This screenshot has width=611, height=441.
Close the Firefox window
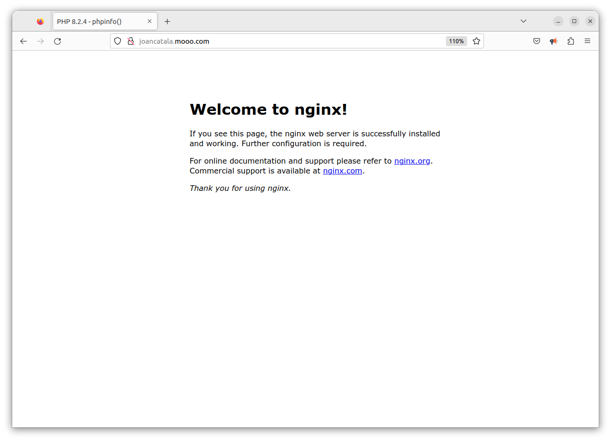[x=590, y=21]
